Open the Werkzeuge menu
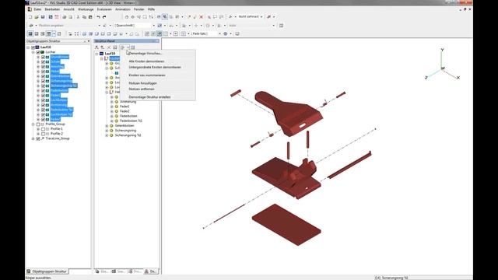Screen dimensions: 498x280 coord(86,9)
